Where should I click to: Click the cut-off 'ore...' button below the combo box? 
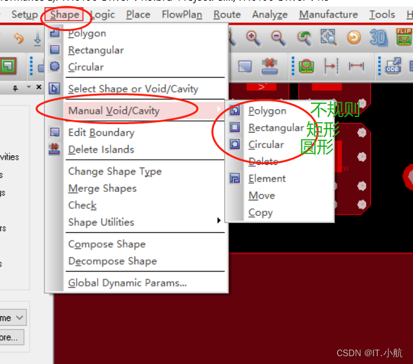(x=12, y=337)
